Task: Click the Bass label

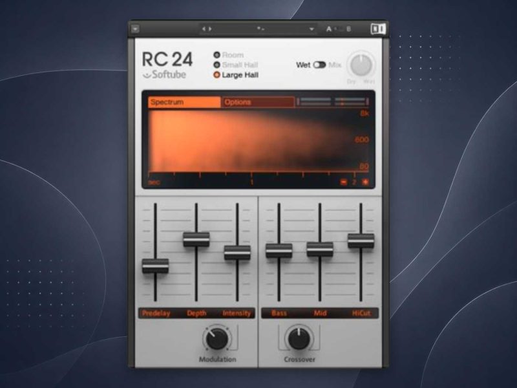Action: pyautogui.click(x=279, y=313)
